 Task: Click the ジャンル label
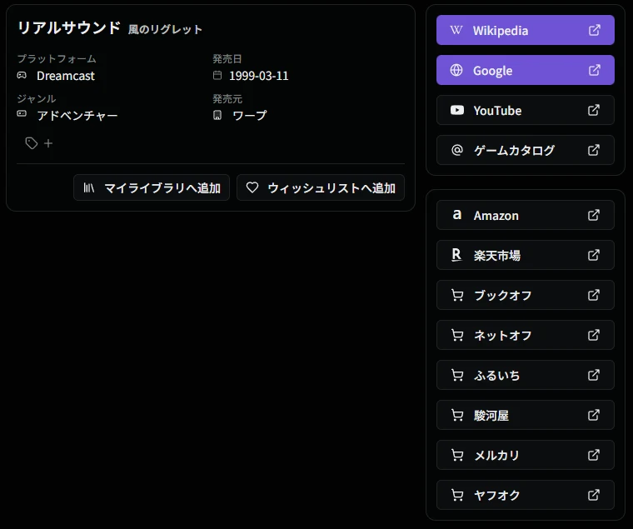pyautogui.click(x=37, y=98)
